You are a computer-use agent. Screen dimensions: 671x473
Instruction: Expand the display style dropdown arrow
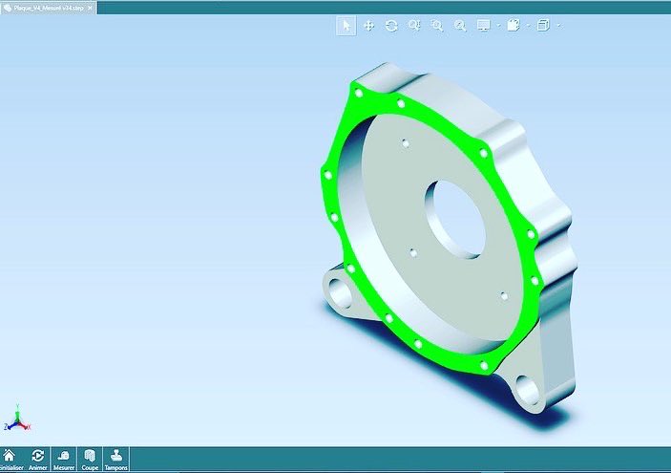pos(498,26)
